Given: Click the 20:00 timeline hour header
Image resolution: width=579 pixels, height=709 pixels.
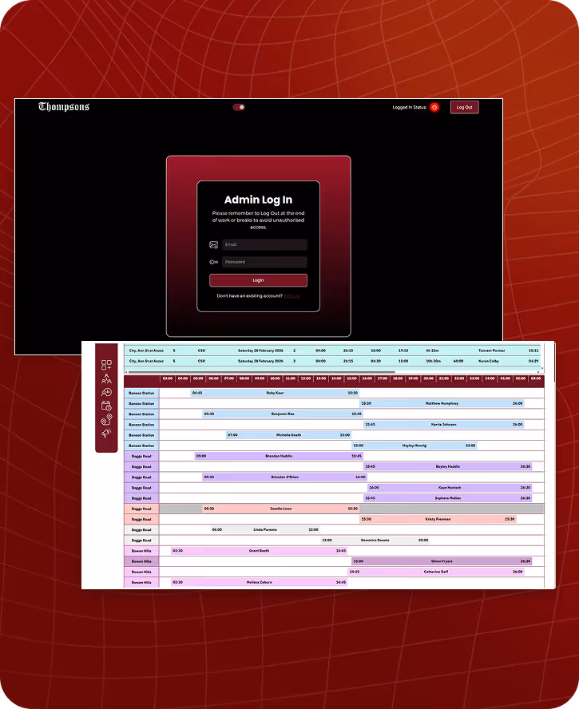Looking at the screenshot, I should coord(428,378).
